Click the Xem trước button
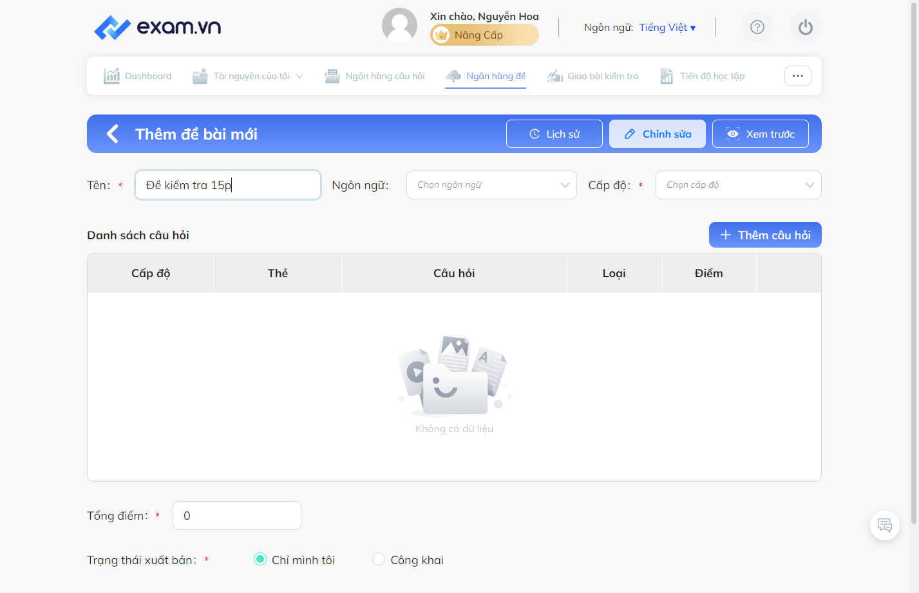This screenshot has height=593, width=919. click(x=761, y=134)
